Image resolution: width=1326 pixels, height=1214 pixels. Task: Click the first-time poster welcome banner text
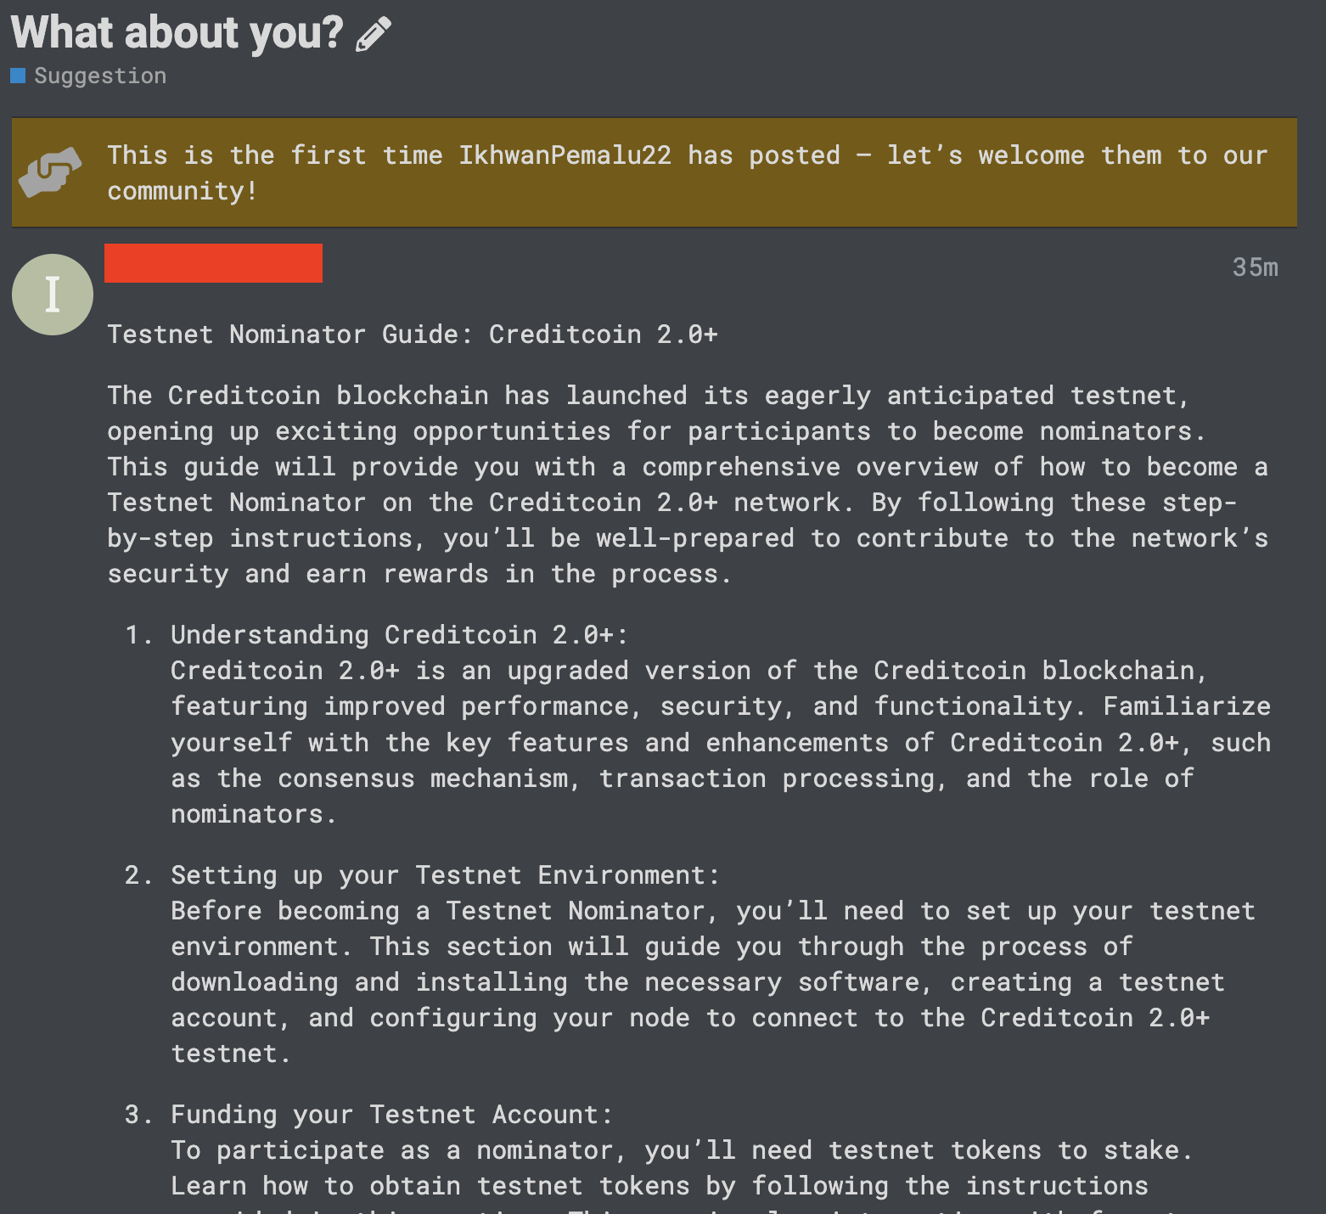[688, 173]
